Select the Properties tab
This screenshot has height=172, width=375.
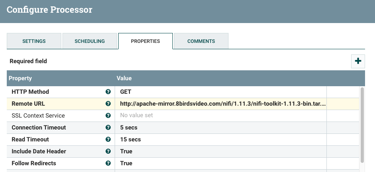tap(145, 41)
